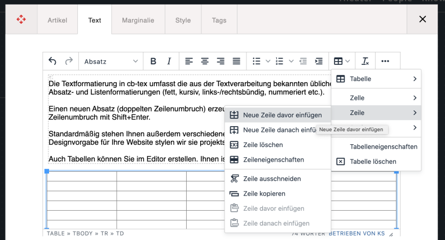The image size is (445, 240).
Task: Open Tabelleneigenschaften from the table menu
Action: coord(384,146)
